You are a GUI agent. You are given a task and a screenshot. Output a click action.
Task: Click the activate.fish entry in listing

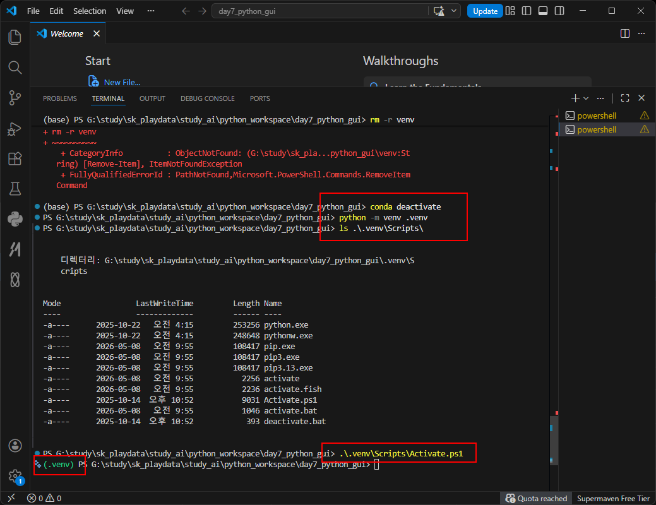pos(292,389)
